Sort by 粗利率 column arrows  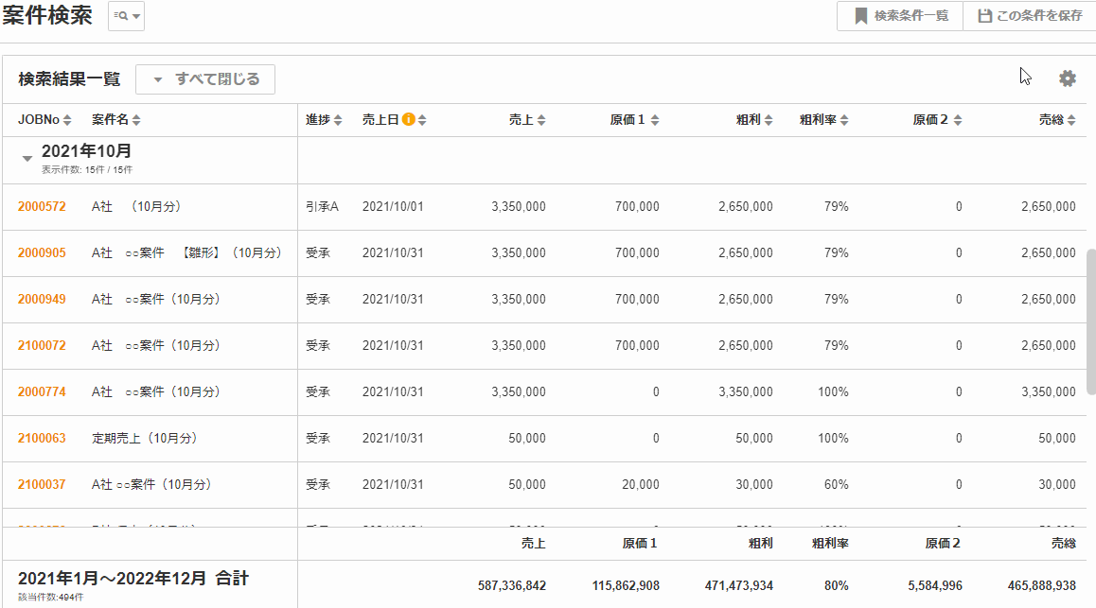point(843,120)
